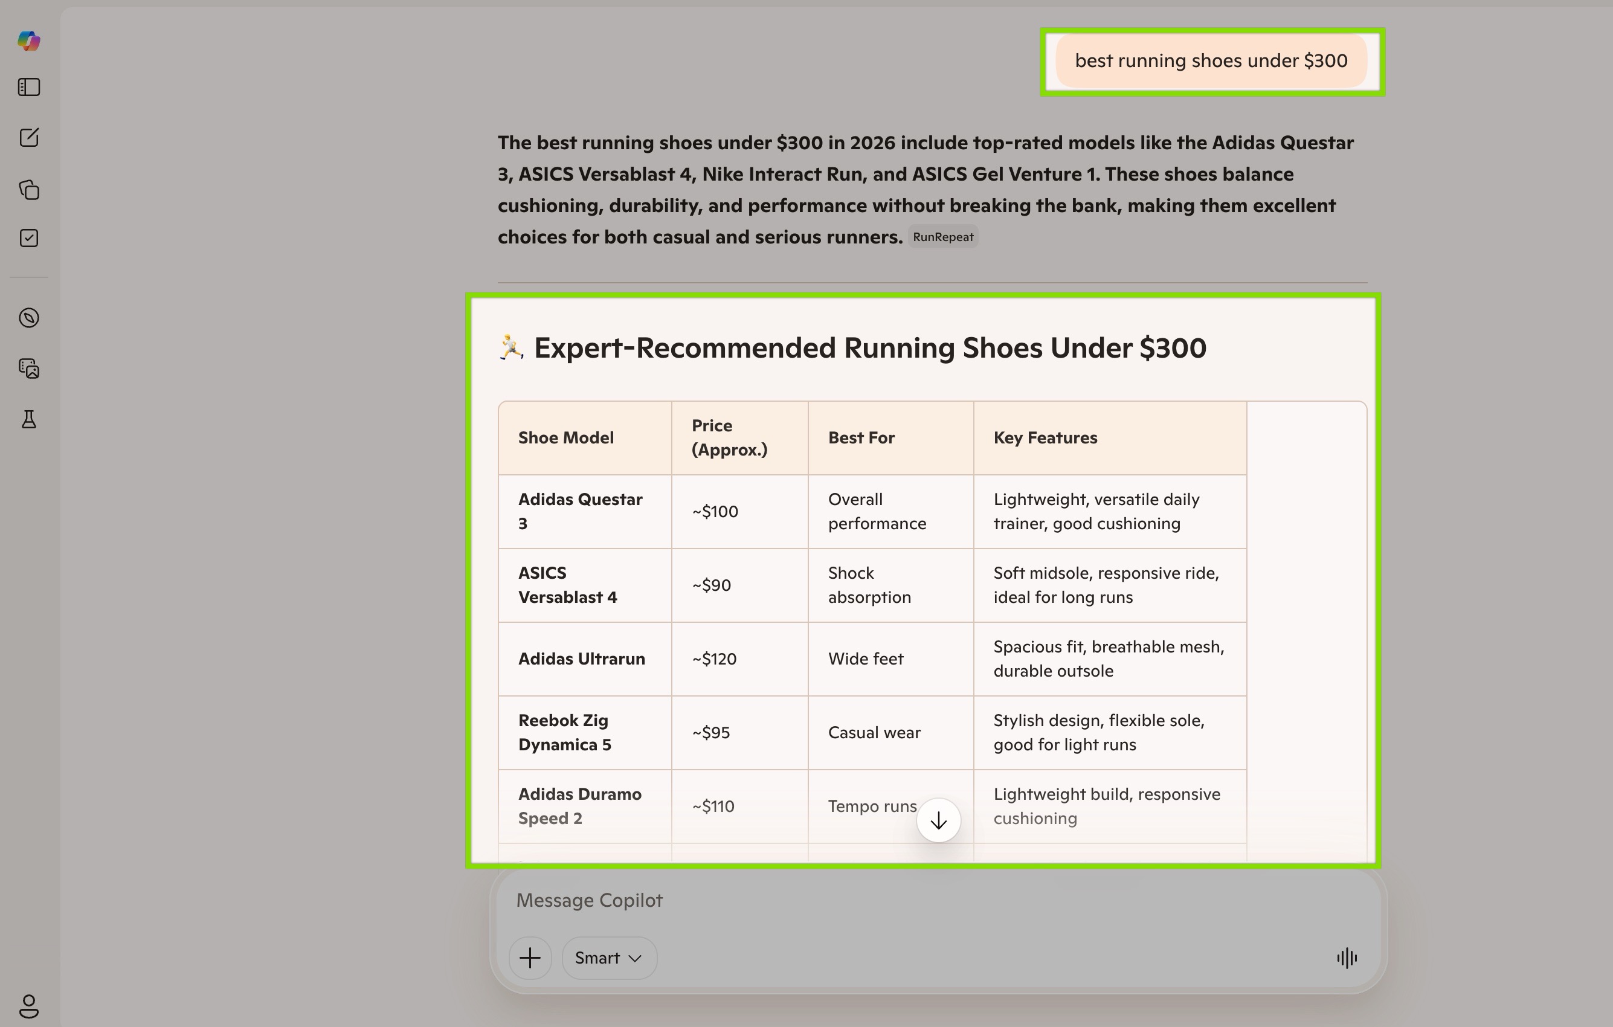Click the '~$120' price cell
The height and width of the screenshot is (1027, 1613).
click(x=740, y=659)
